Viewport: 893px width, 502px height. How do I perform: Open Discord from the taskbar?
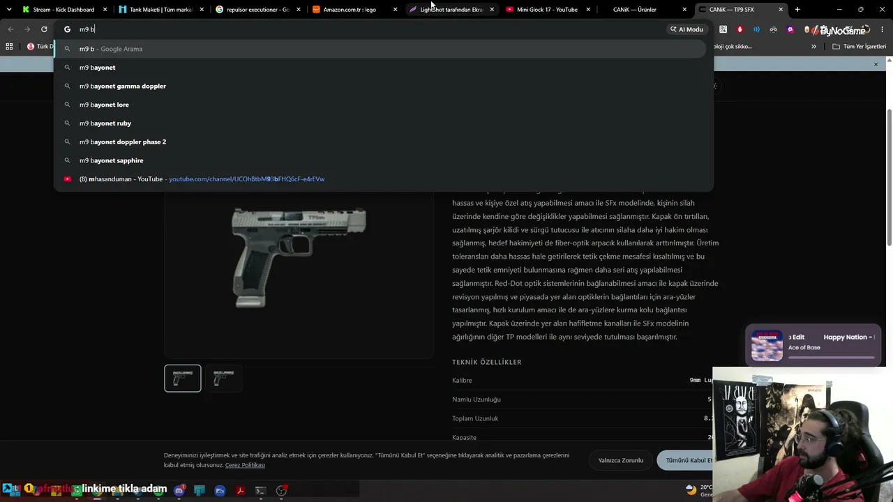pos(179,490)
